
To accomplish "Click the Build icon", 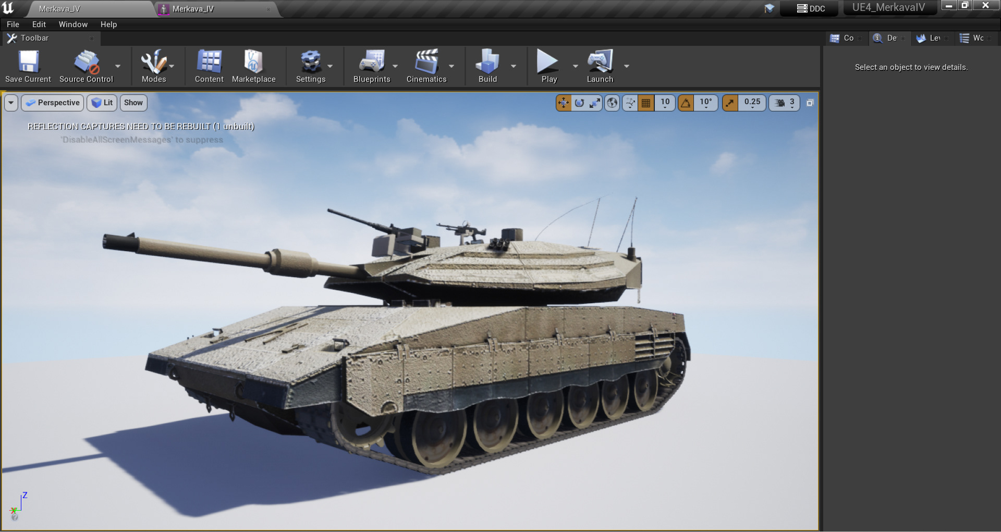I will [x=487, y=62].
